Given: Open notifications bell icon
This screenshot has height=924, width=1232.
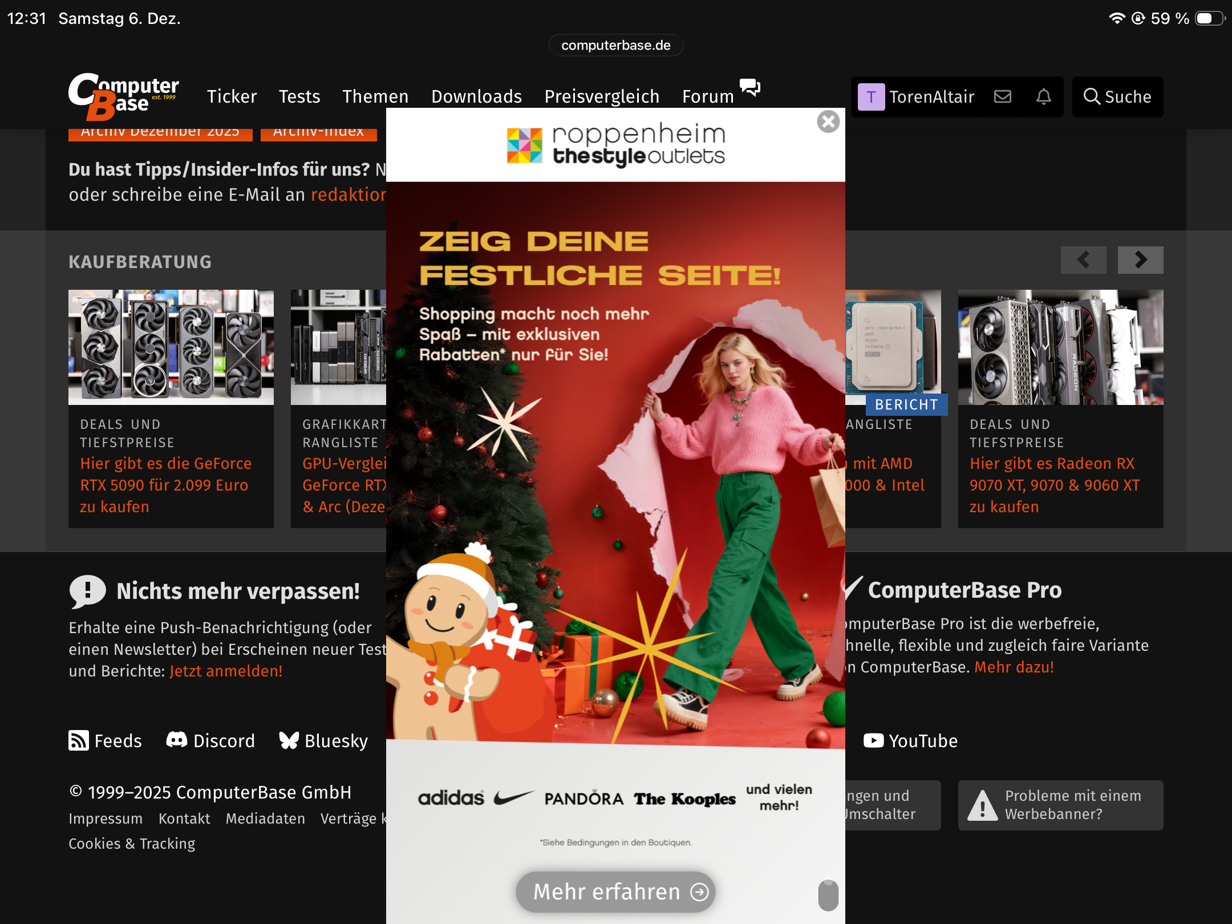Looking at the screenshot, I should tap(1043, 96).
